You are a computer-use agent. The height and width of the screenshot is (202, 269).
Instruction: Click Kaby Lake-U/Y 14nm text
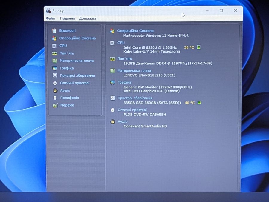152,51
